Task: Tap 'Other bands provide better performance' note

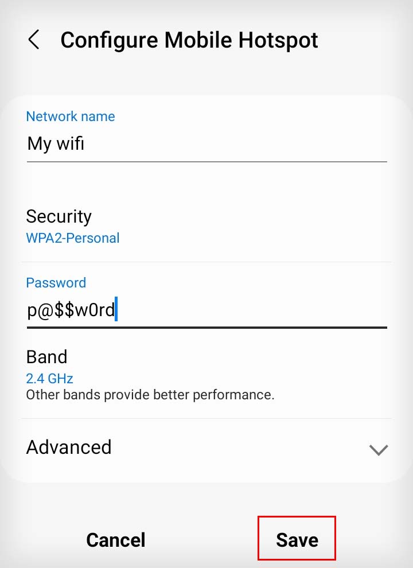Action: point(150,395)
